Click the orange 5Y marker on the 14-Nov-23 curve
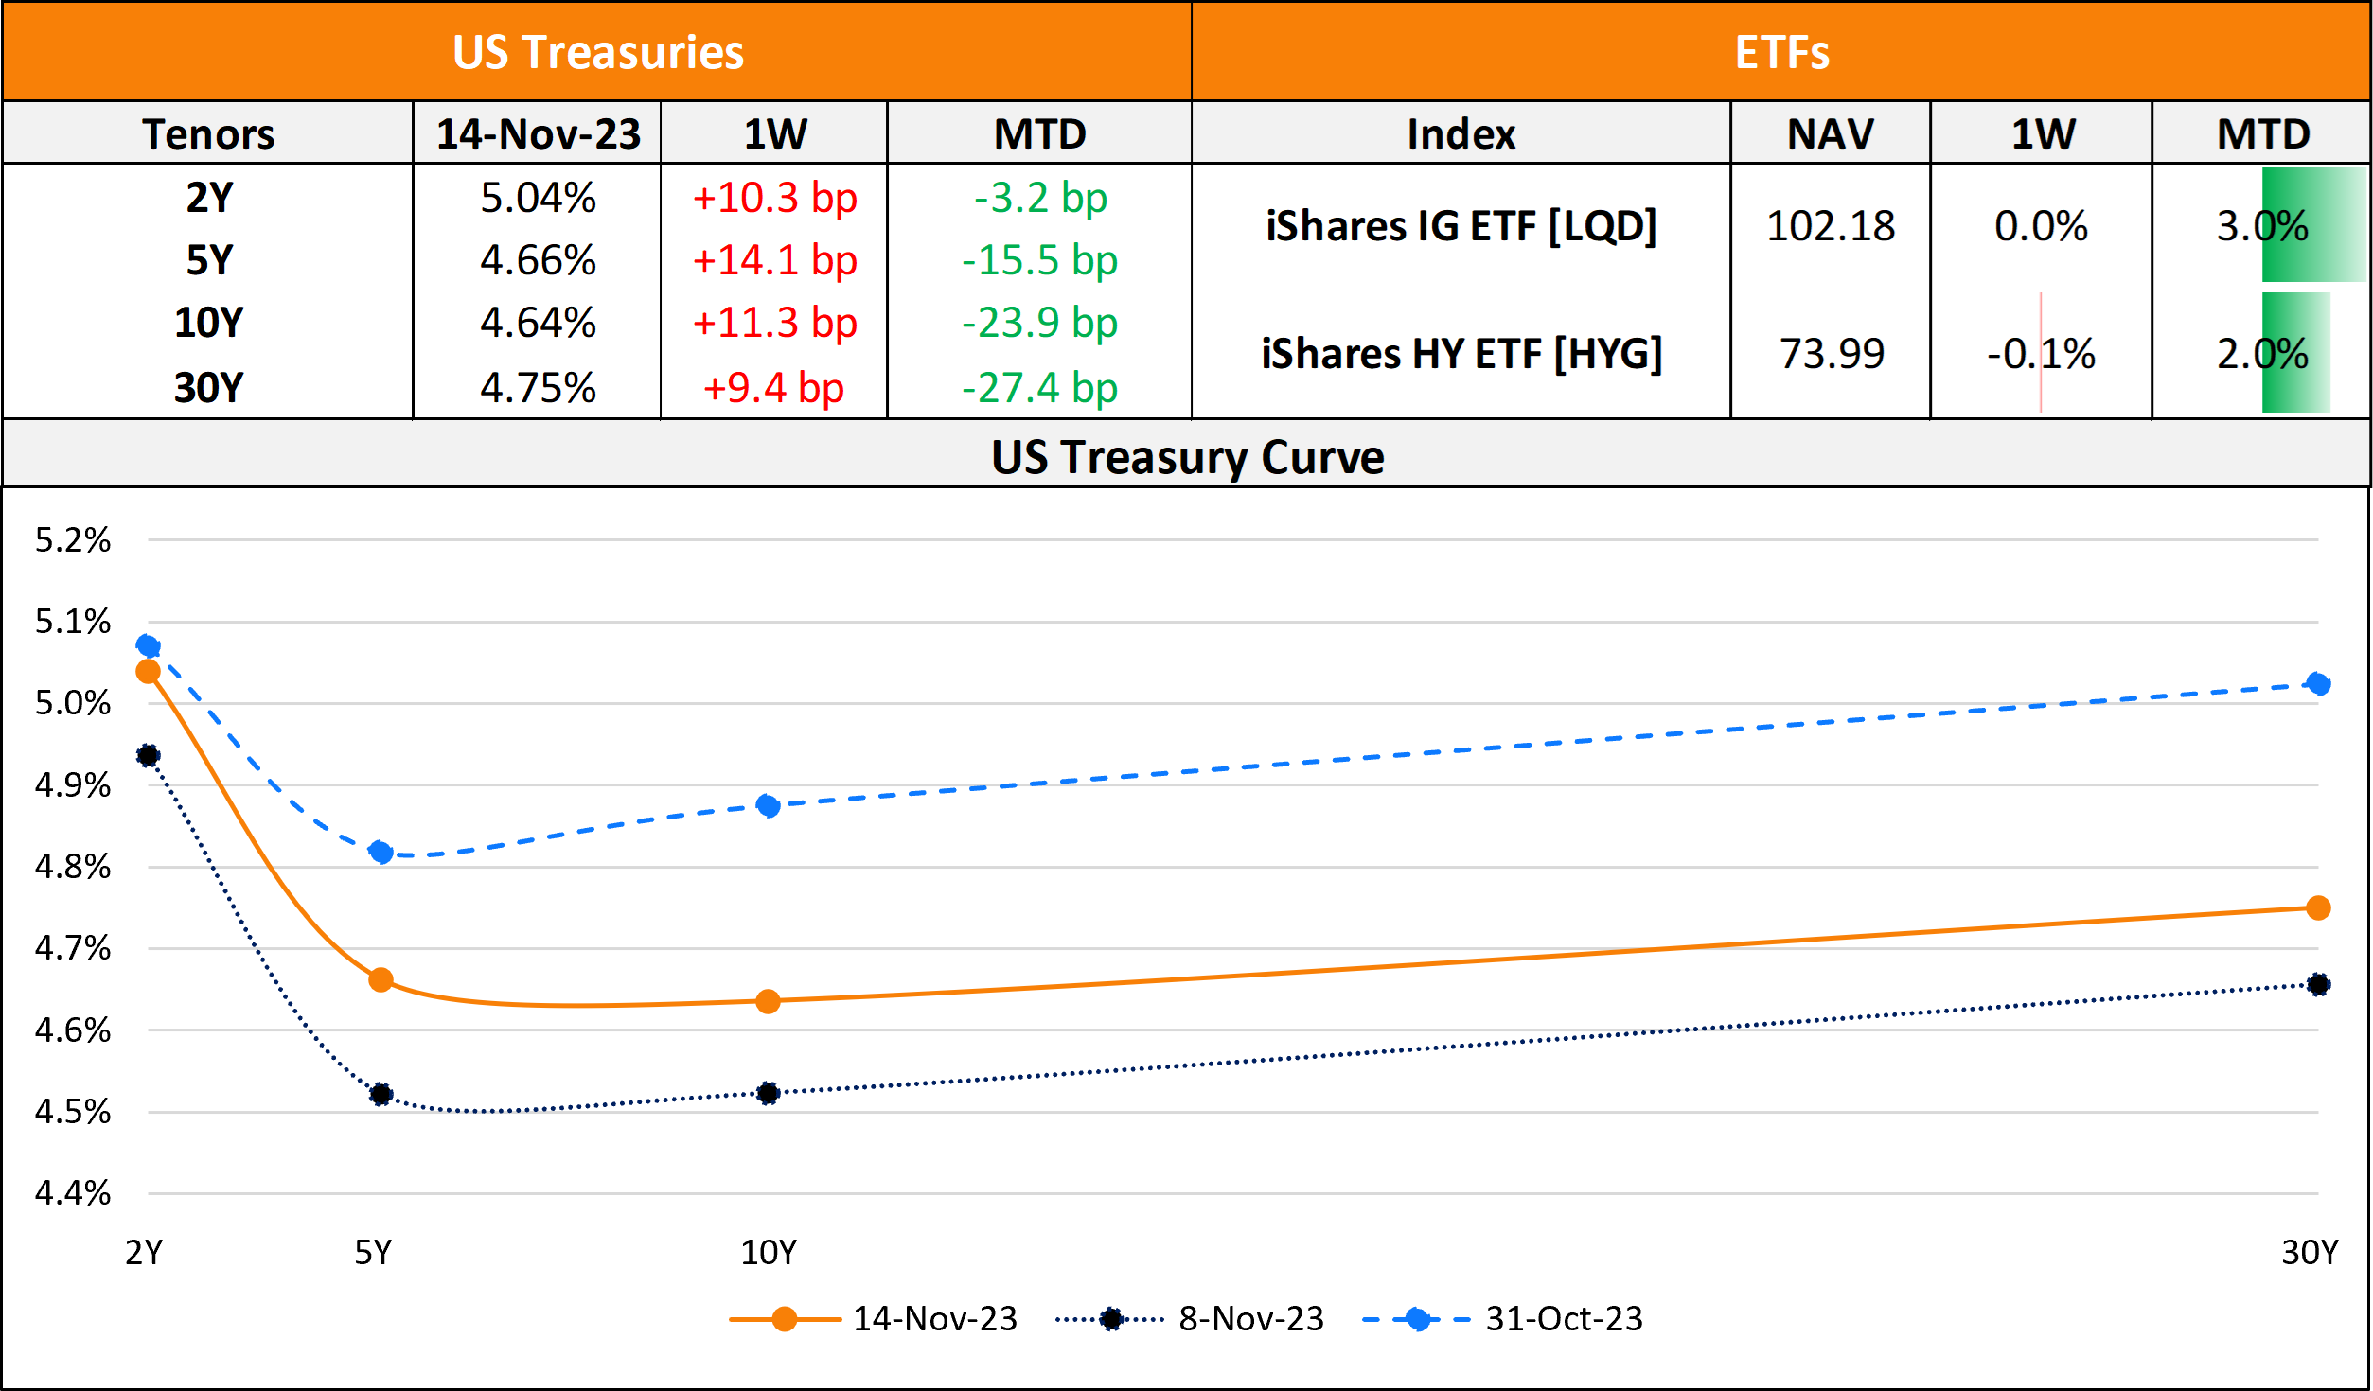 point(381,980)
